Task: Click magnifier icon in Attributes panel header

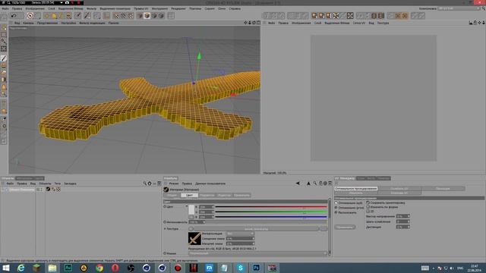Action: point(315,184)
